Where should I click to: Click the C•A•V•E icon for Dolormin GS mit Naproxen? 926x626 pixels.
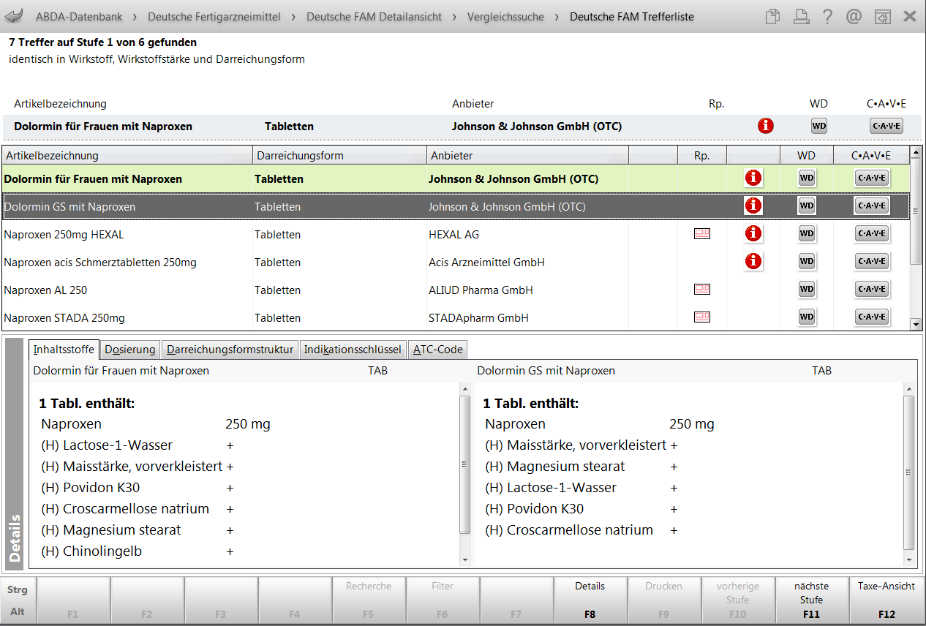pos(871,205)
